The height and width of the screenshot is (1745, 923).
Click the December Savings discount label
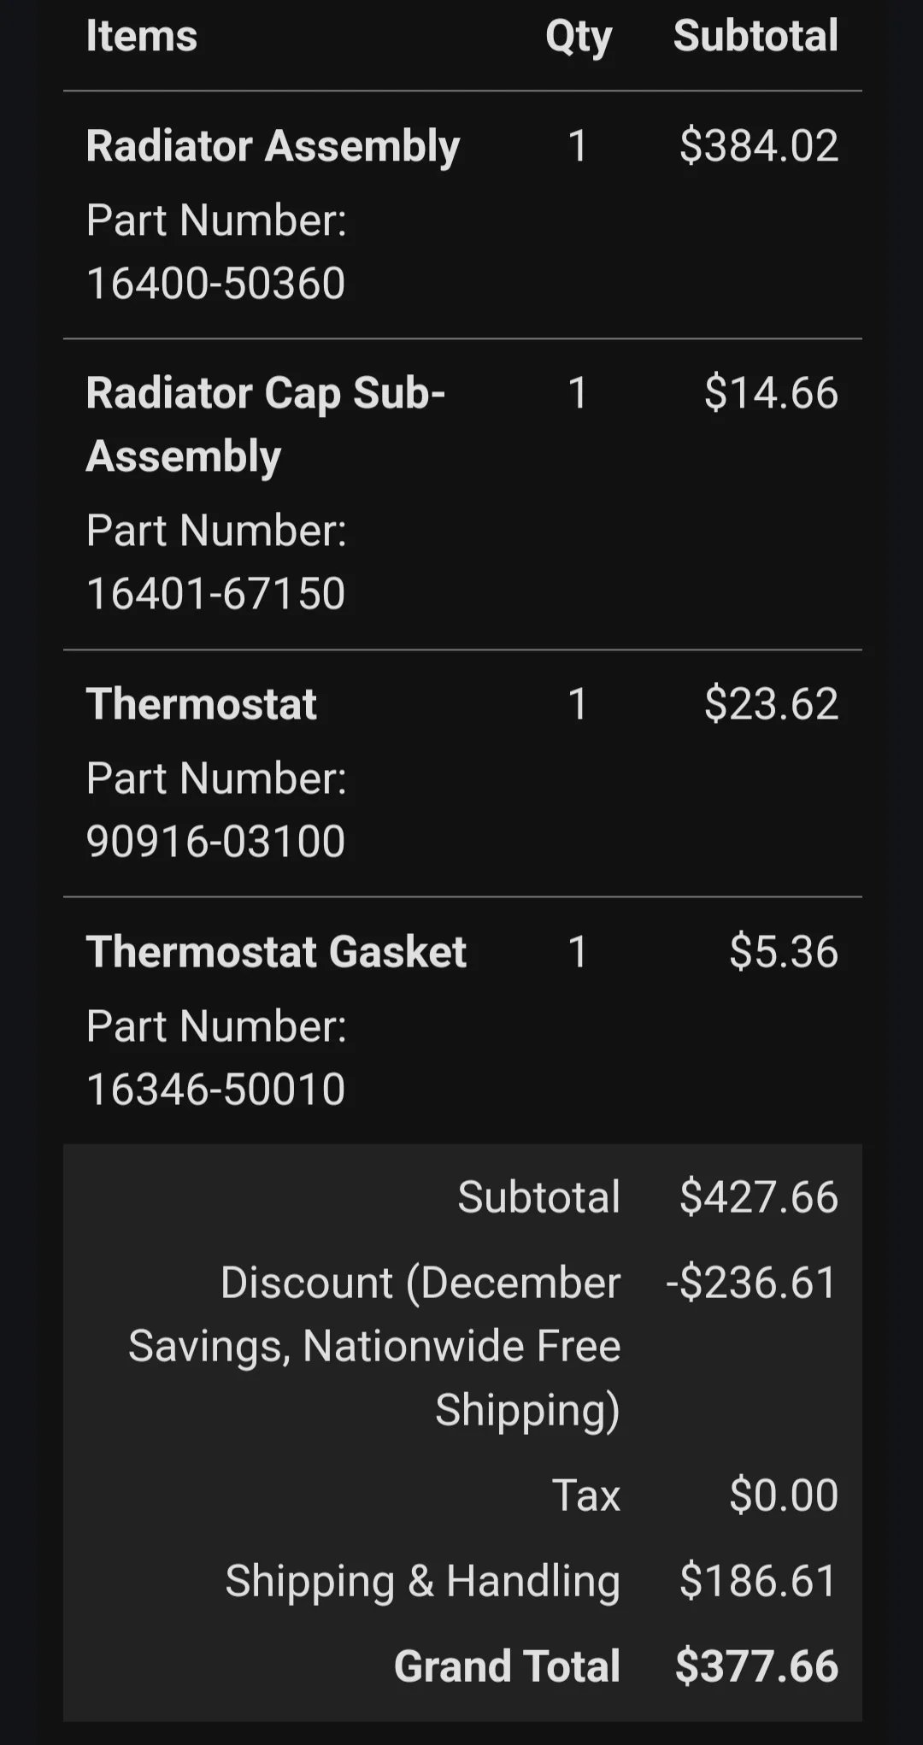click(374, 1346)
